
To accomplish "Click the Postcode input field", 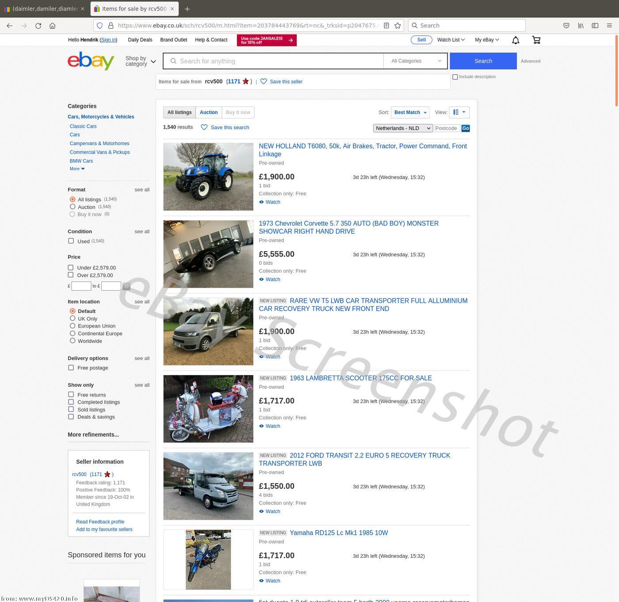I will 447,128.
